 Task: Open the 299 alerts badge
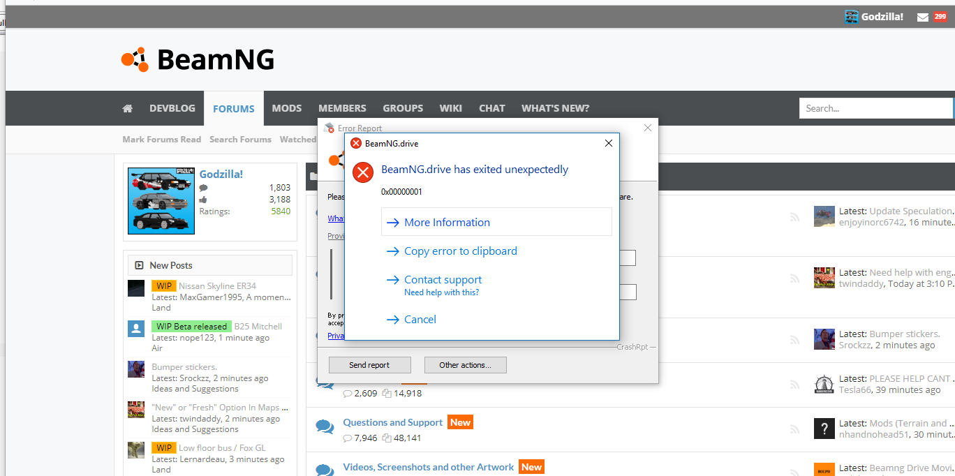coord(940,17)
